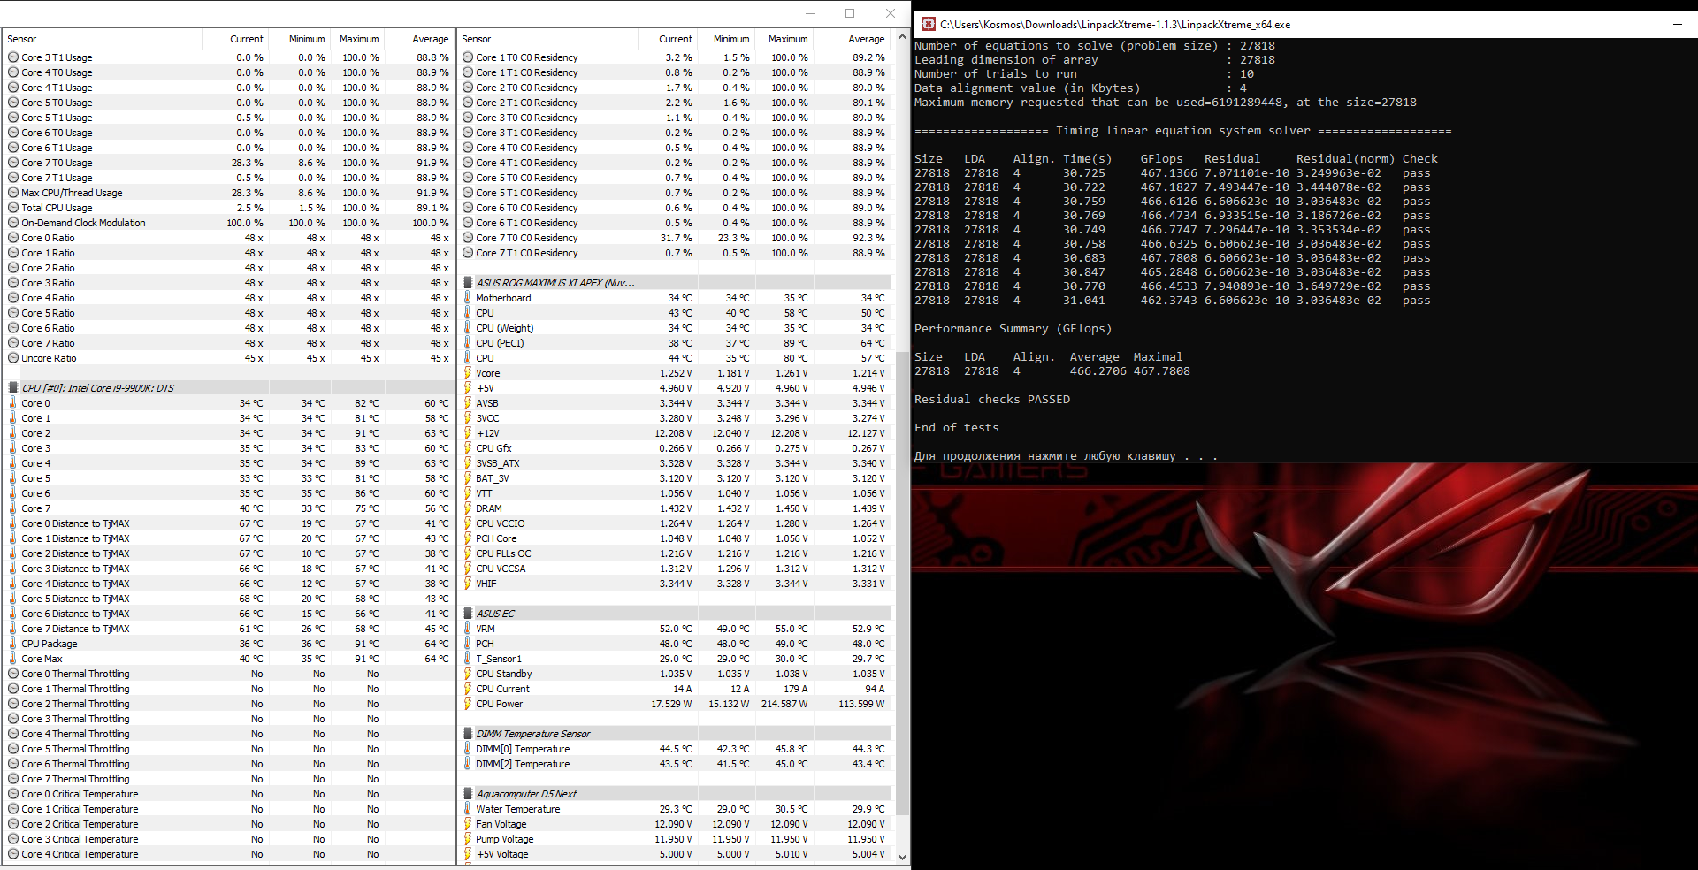This screenshot has height=870, width=1698.
Task: Close the sensor status window
Action: tap(891, 13)
